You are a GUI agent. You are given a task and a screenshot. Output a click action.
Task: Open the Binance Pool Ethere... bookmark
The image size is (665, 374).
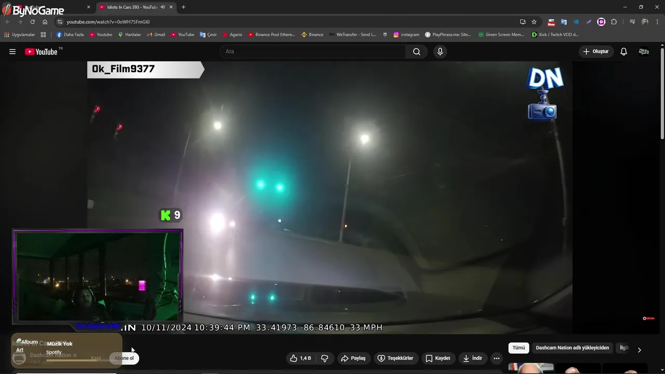click(x=271, y=35)
